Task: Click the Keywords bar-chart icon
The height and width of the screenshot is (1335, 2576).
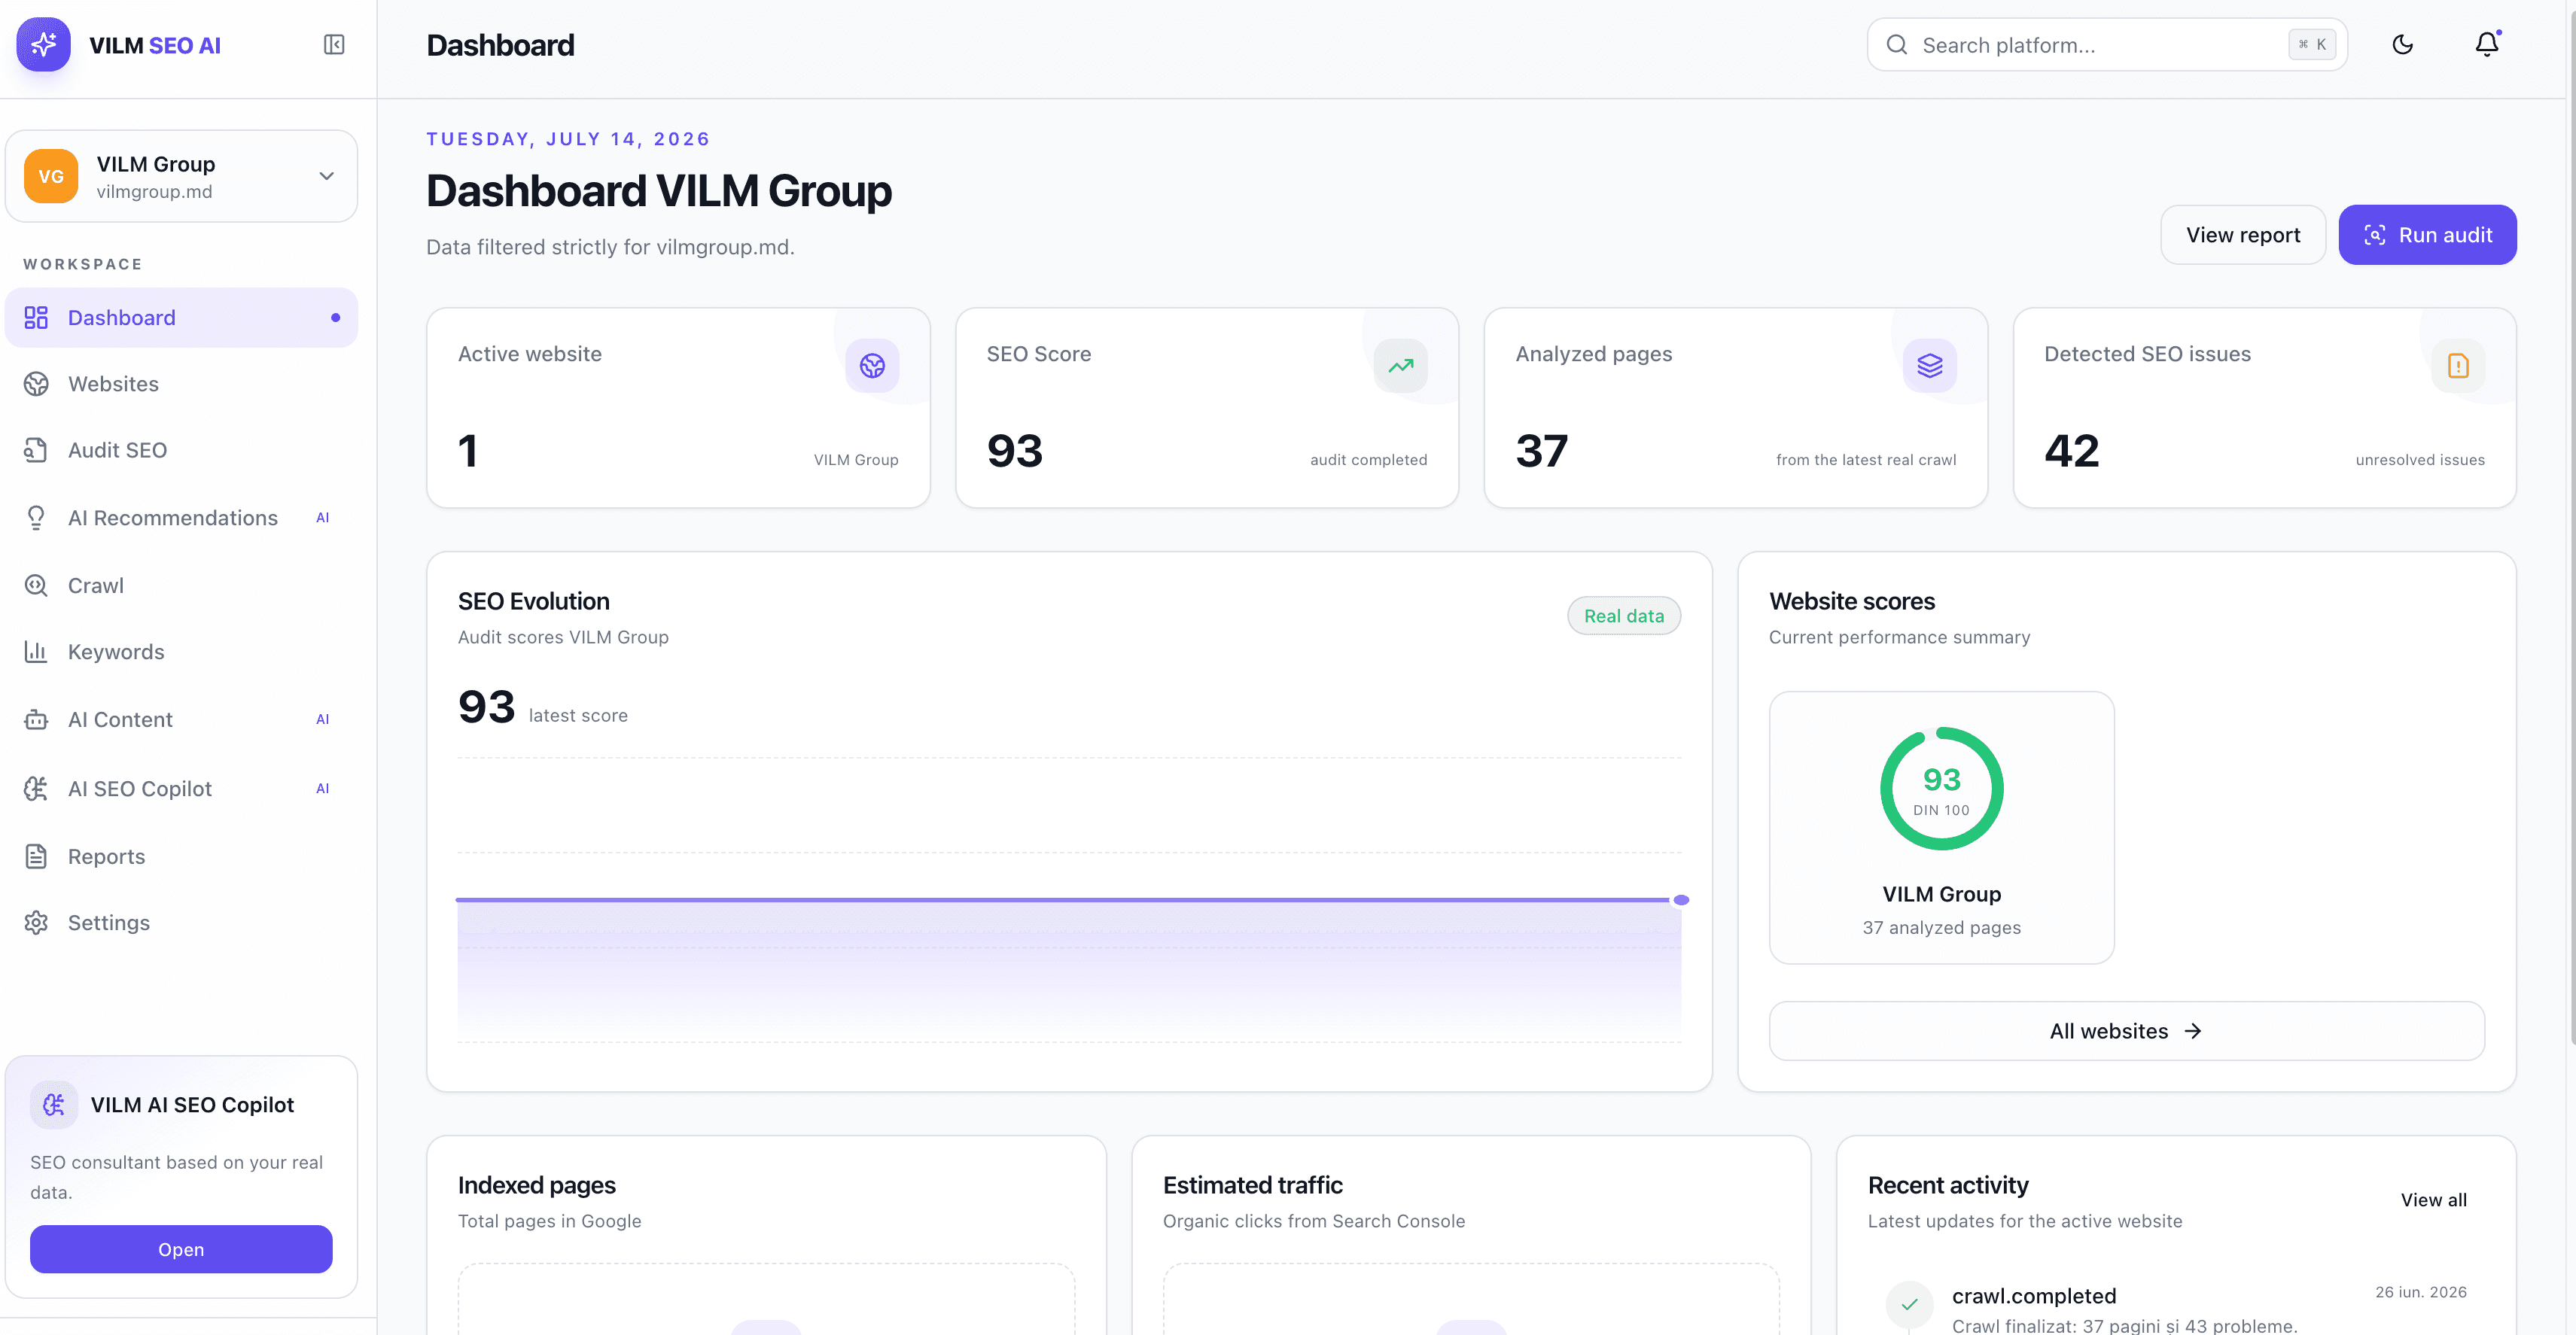Action: (36, 652)
